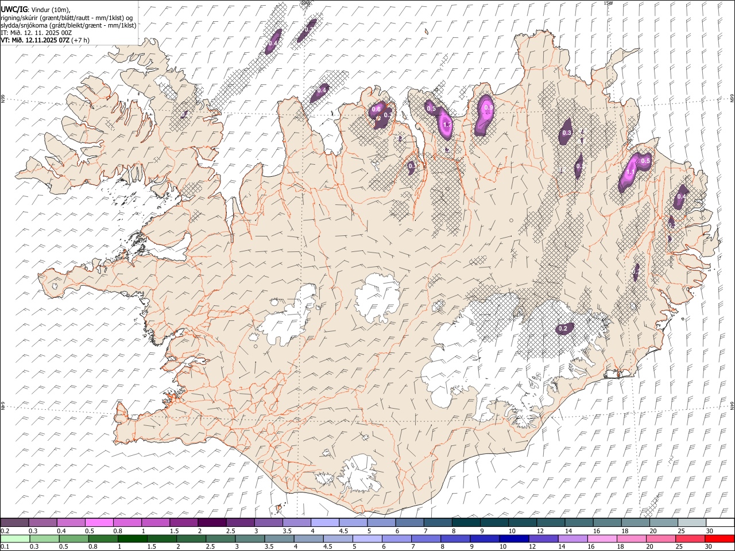The height and width of the screenshot is (551, 735).
Task: Click the 0.6 snowfall value on the map
Action: (377, 109)
